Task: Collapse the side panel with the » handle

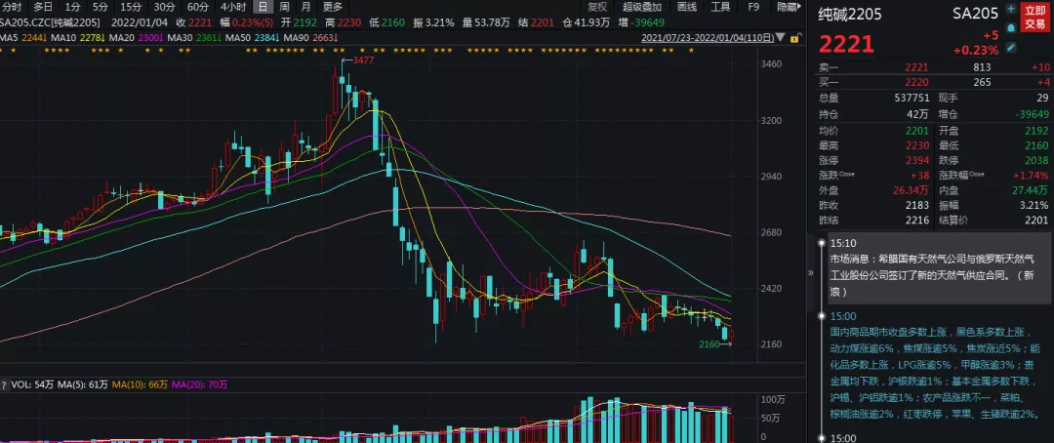Action: (x=810, y=273)
